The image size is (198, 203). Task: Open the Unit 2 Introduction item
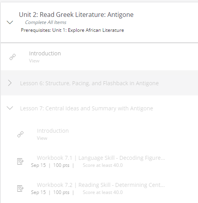point(45,53)
